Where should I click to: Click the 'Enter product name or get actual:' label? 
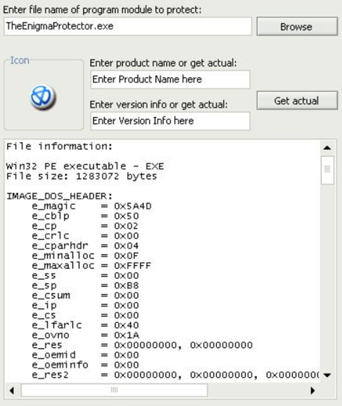coord(163,63)
